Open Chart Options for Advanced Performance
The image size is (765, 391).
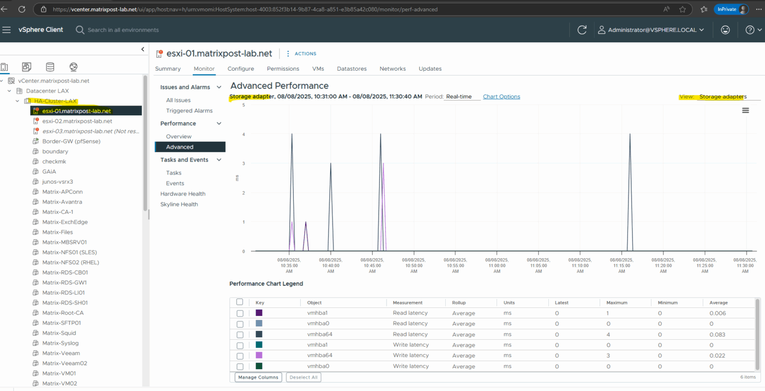pyautogui.click(x=501, y=96)
